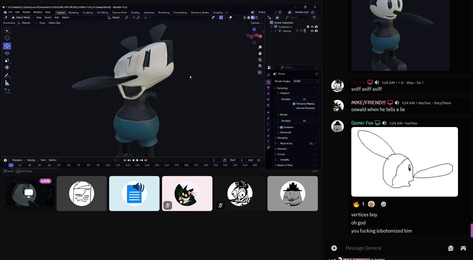Add reaction button under Goner Fox drawing
This screenshot has width=473, height=260.
[x=384, y=204]
